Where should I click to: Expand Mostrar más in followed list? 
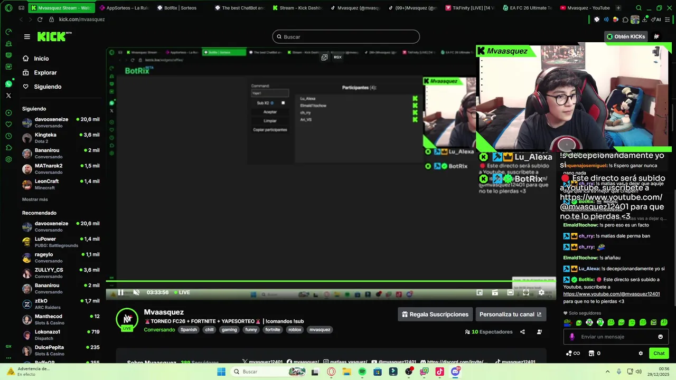pos(35,199)
